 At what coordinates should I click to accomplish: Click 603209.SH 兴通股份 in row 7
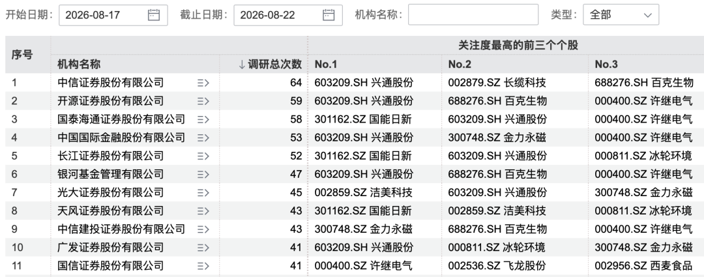coord(497,193)
